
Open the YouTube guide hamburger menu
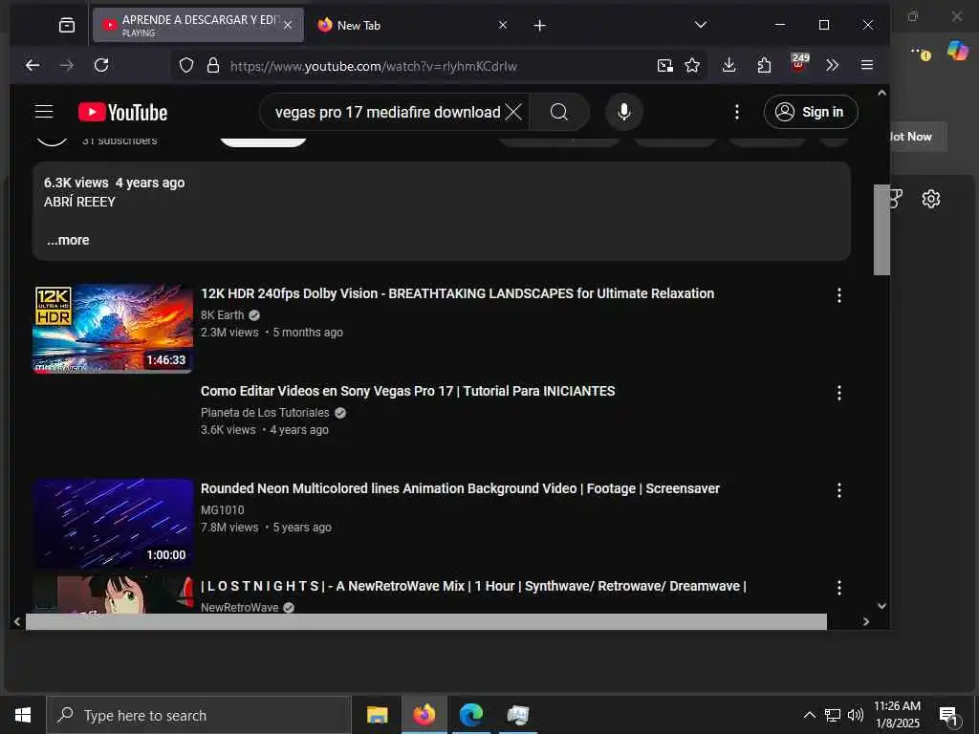pyautogui.click(x=44, y=112)
